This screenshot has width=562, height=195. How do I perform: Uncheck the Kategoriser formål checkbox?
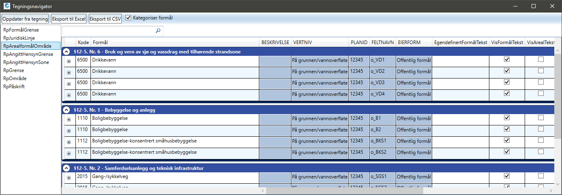129,18
